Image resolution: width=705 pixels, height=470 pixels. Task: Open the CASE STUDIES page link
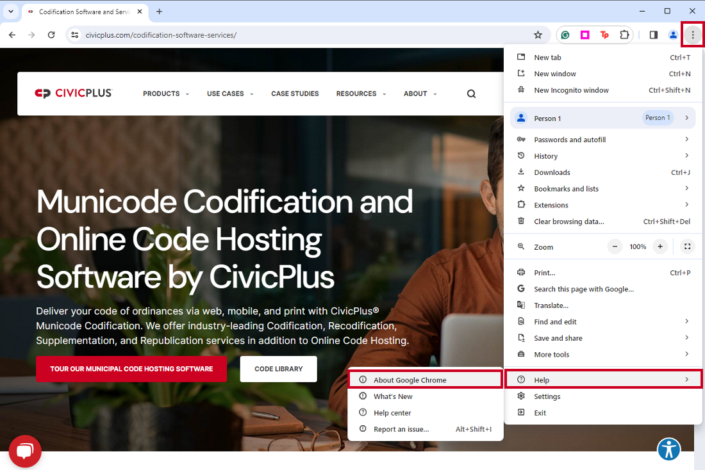pos(295,93)
